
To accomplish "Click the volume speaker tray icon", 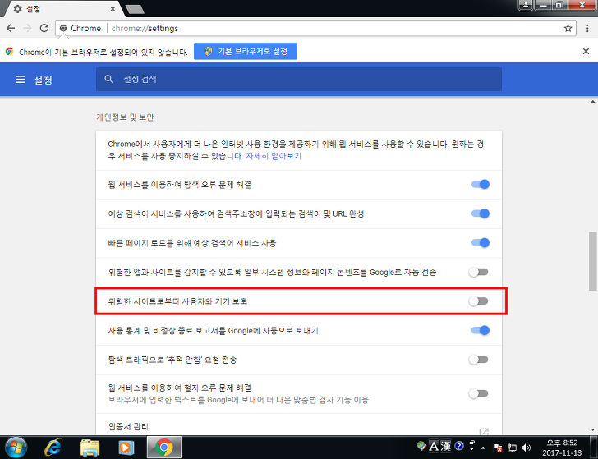I will pos(527,448).
